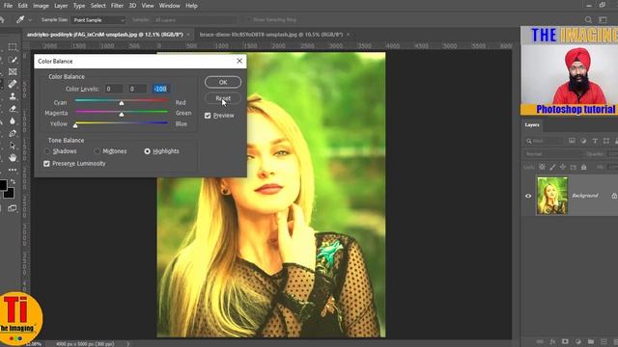The image size is (618, 347).
Task: Click the Background layer thumbnail
Action: 551,196
